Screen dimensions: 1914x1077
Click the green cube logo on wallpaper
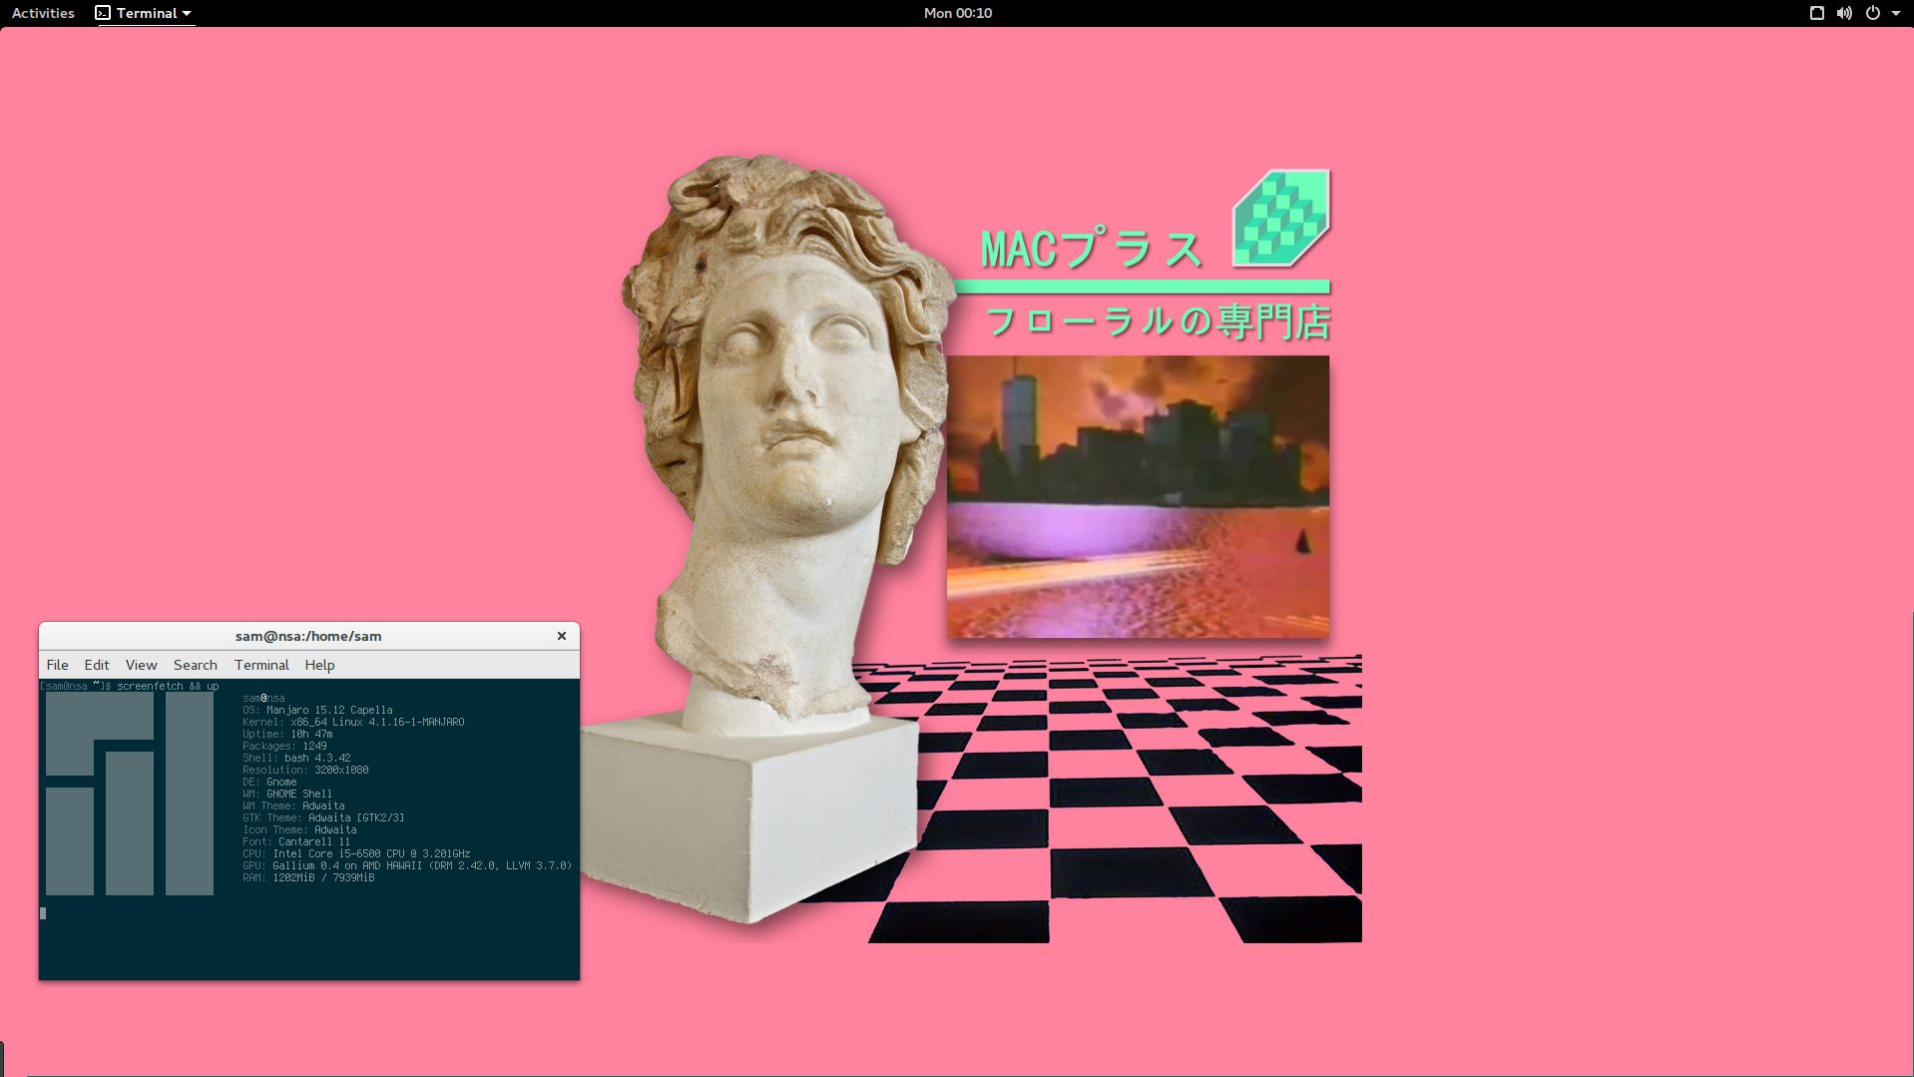[1281, 219]
